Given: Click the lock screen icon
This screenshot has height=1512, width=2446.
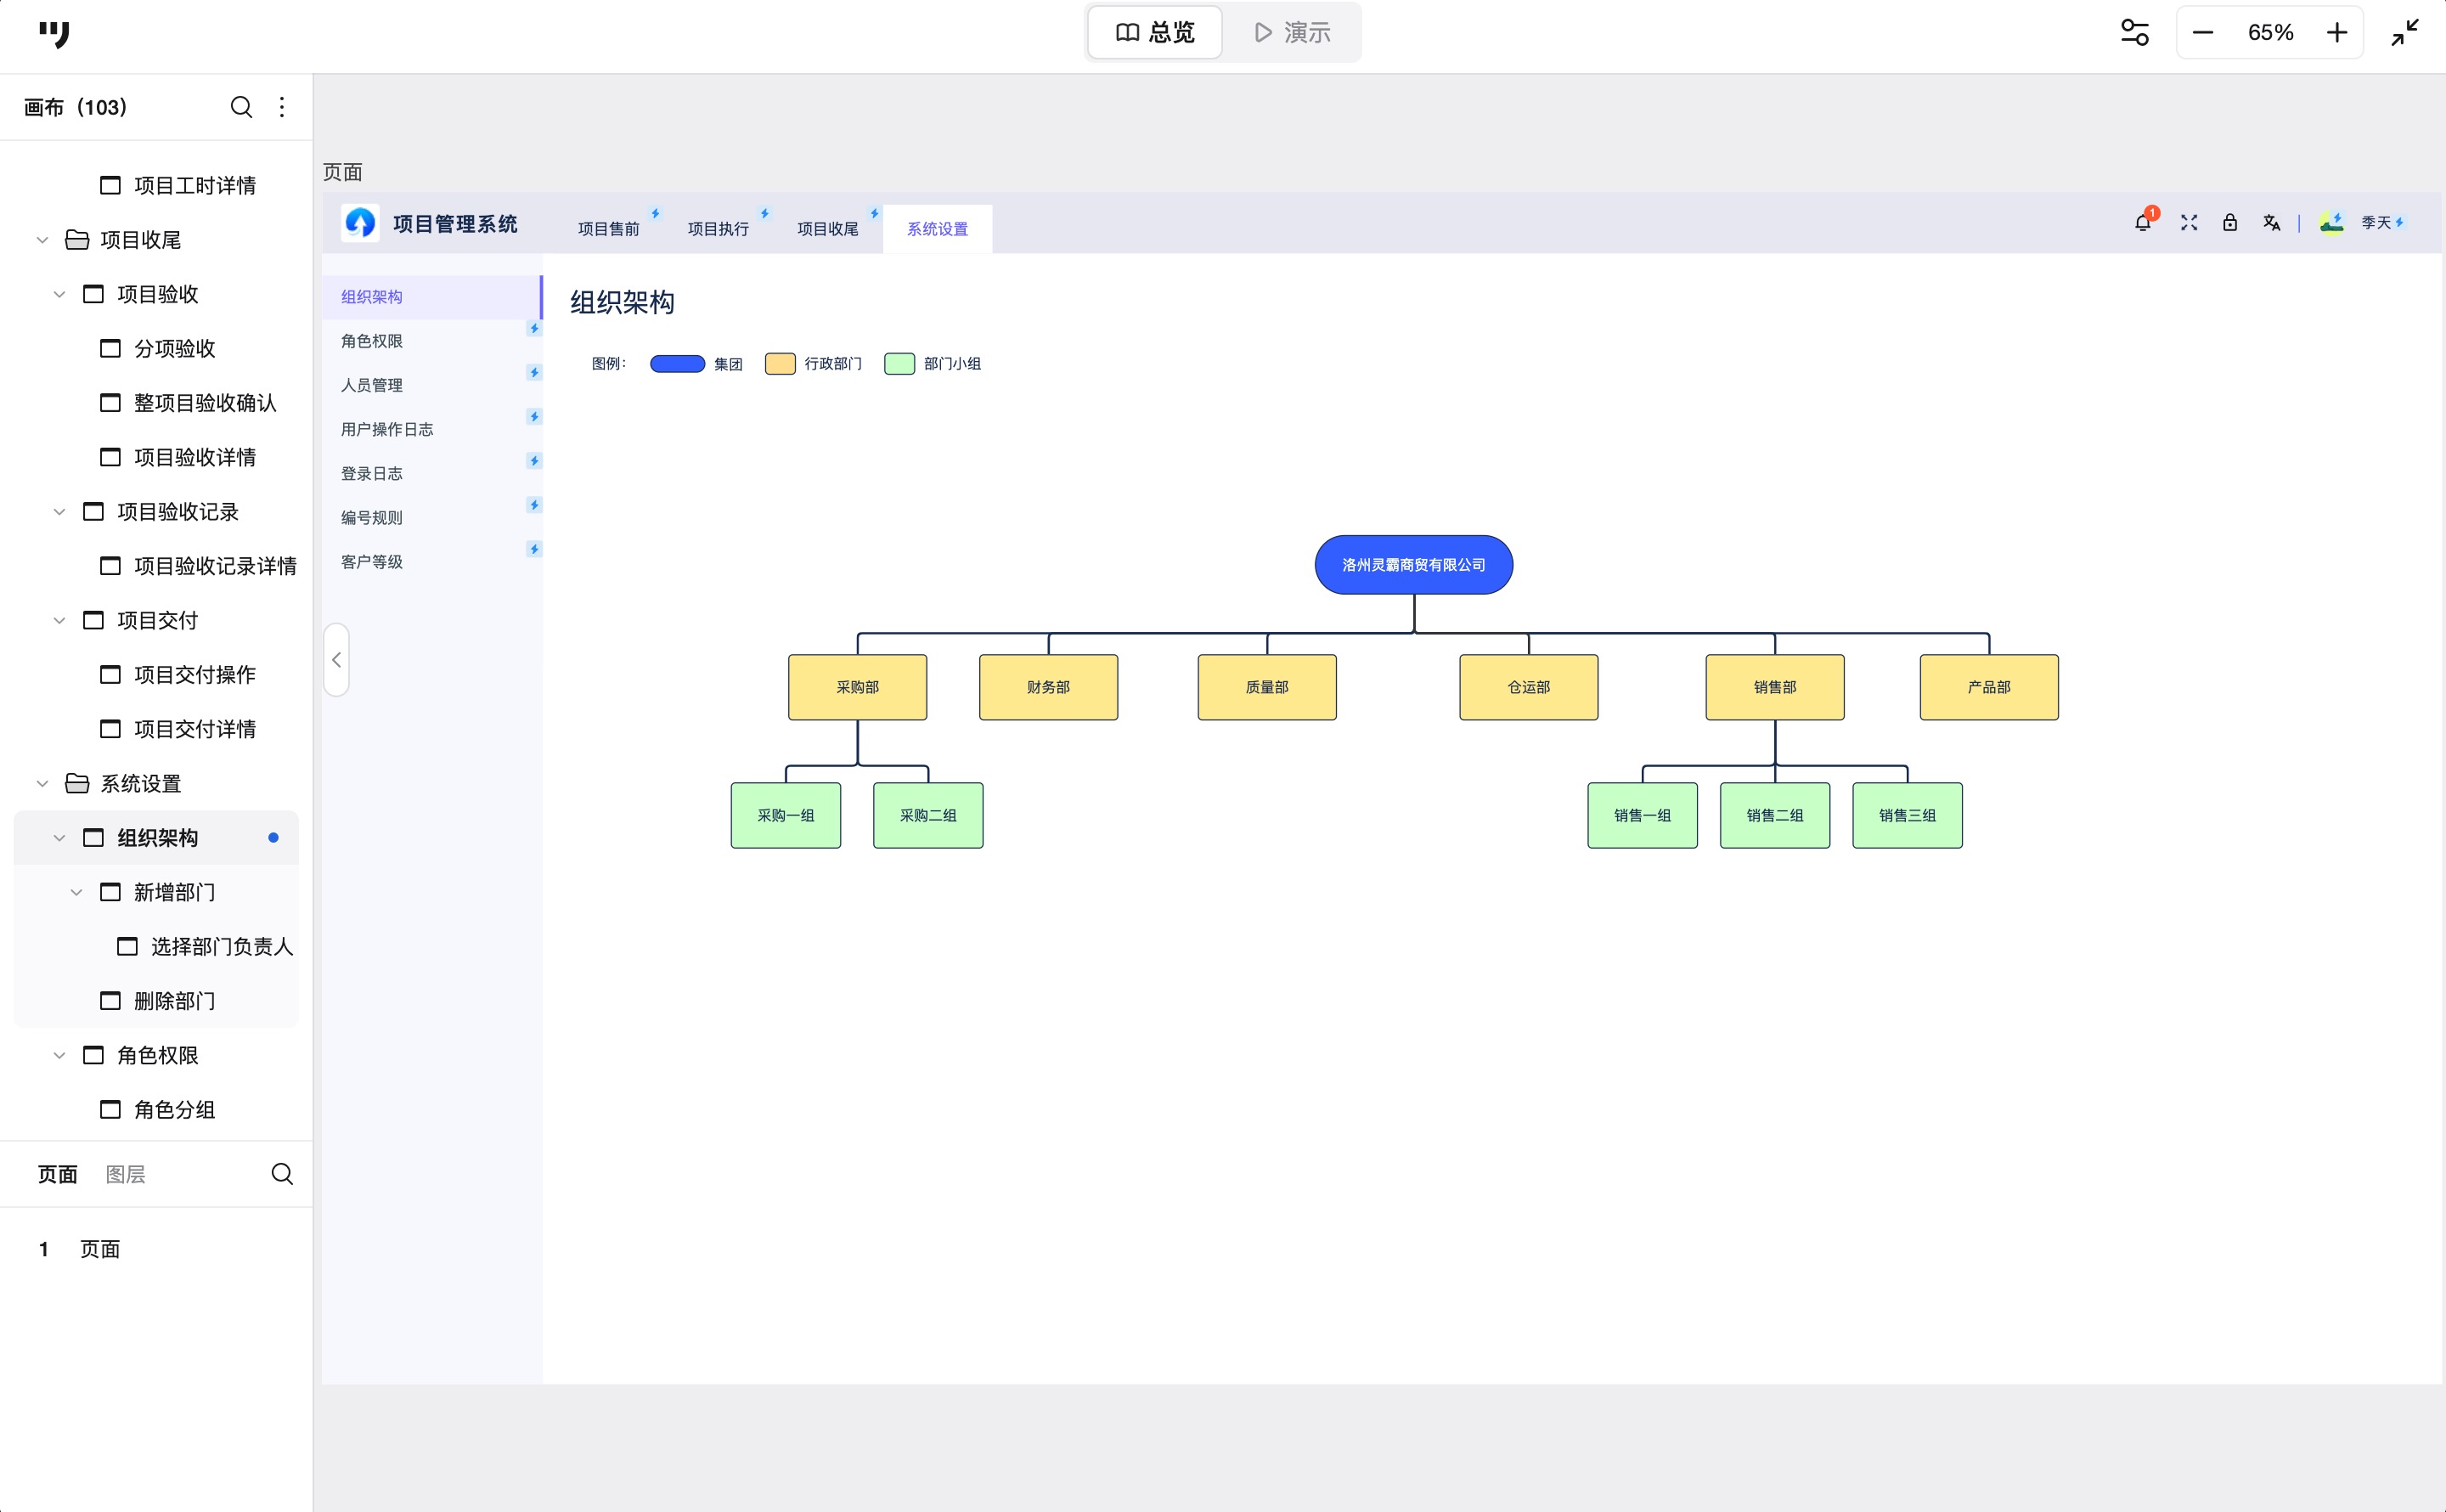Looking at the screenshot, I should click(2229, 222).
